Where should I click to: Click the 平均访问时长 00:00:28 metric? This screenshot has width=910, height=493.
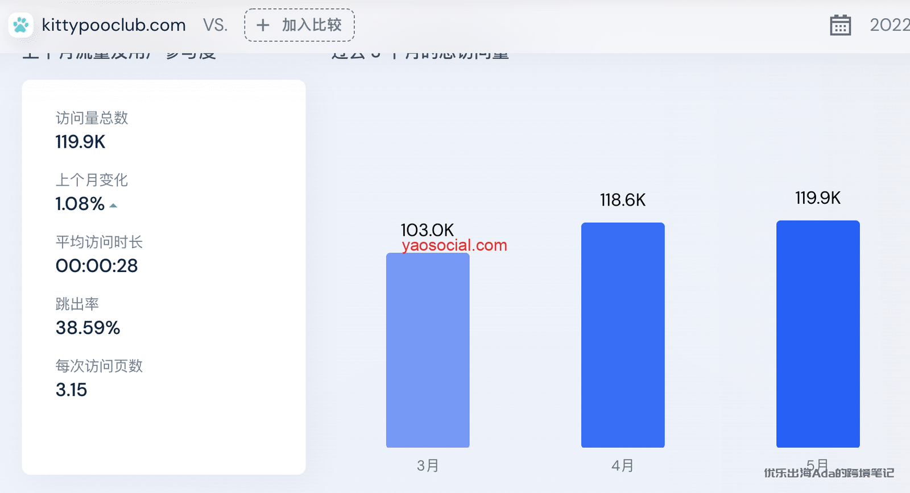tap(98, 254)
